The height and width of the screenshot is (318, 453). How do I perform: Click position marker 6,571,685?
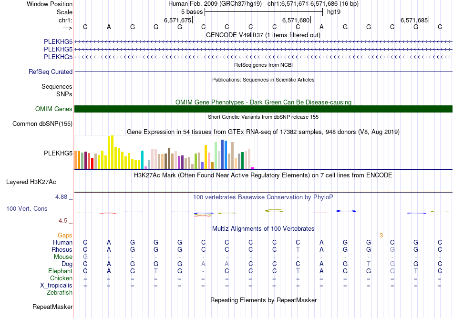click(x=414, y=20)
